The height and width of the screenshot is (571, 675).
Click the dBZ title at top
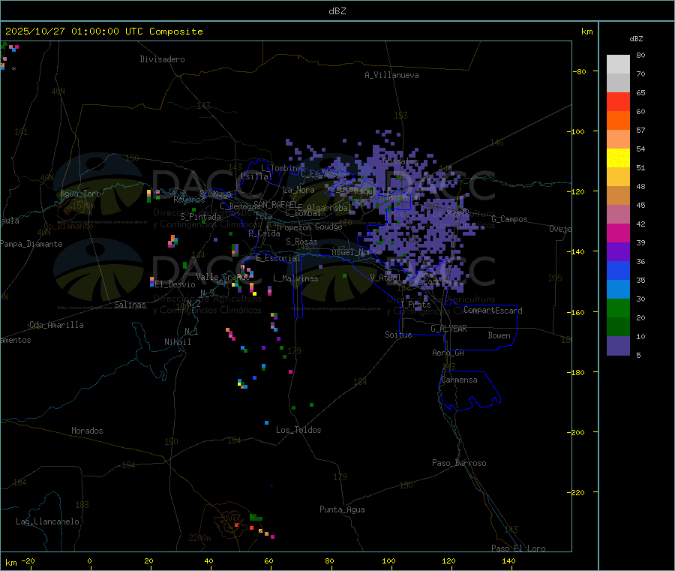(337, 11)
